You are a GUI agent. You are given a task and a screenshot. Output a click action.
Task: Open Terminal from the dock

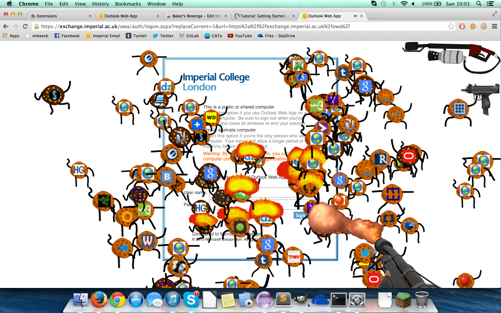pyautogui.click(x=339, y=300)
